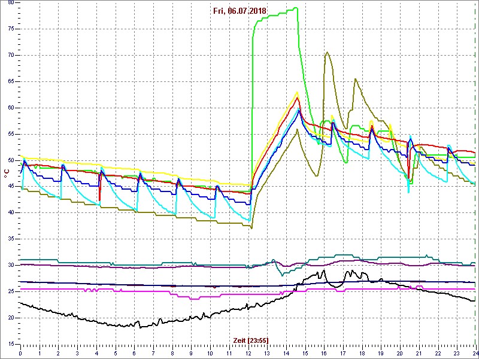Click hour '0' on the time axis
The width and height of the screenshot is (479, 359).
(x=20, y=353)
